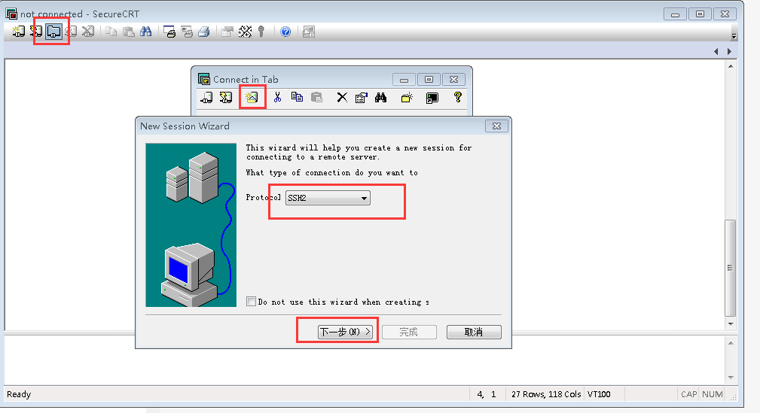Click the Connect in Tab folder icon
This screenshot has width=760, height=413.
pyautogui.click(x=53, y=32)
